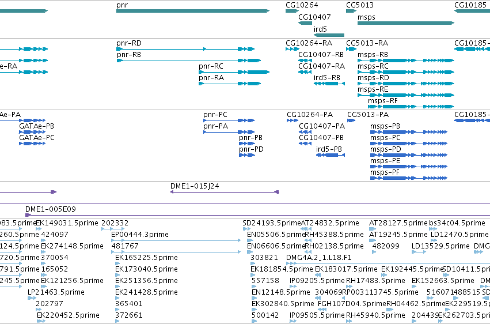The height and width of the screenshot is (324, 490).
Task: Select EST LP21463.5prime
Action: tap(32, 299)
